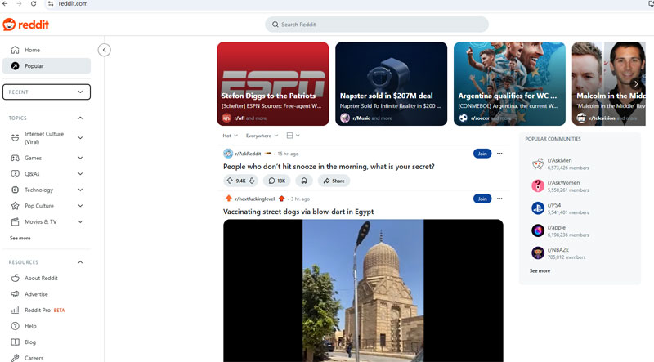This screenshot has height=362, width=654.
Task: Upvote the AskReddit snooze post
Action: (230, 181)
